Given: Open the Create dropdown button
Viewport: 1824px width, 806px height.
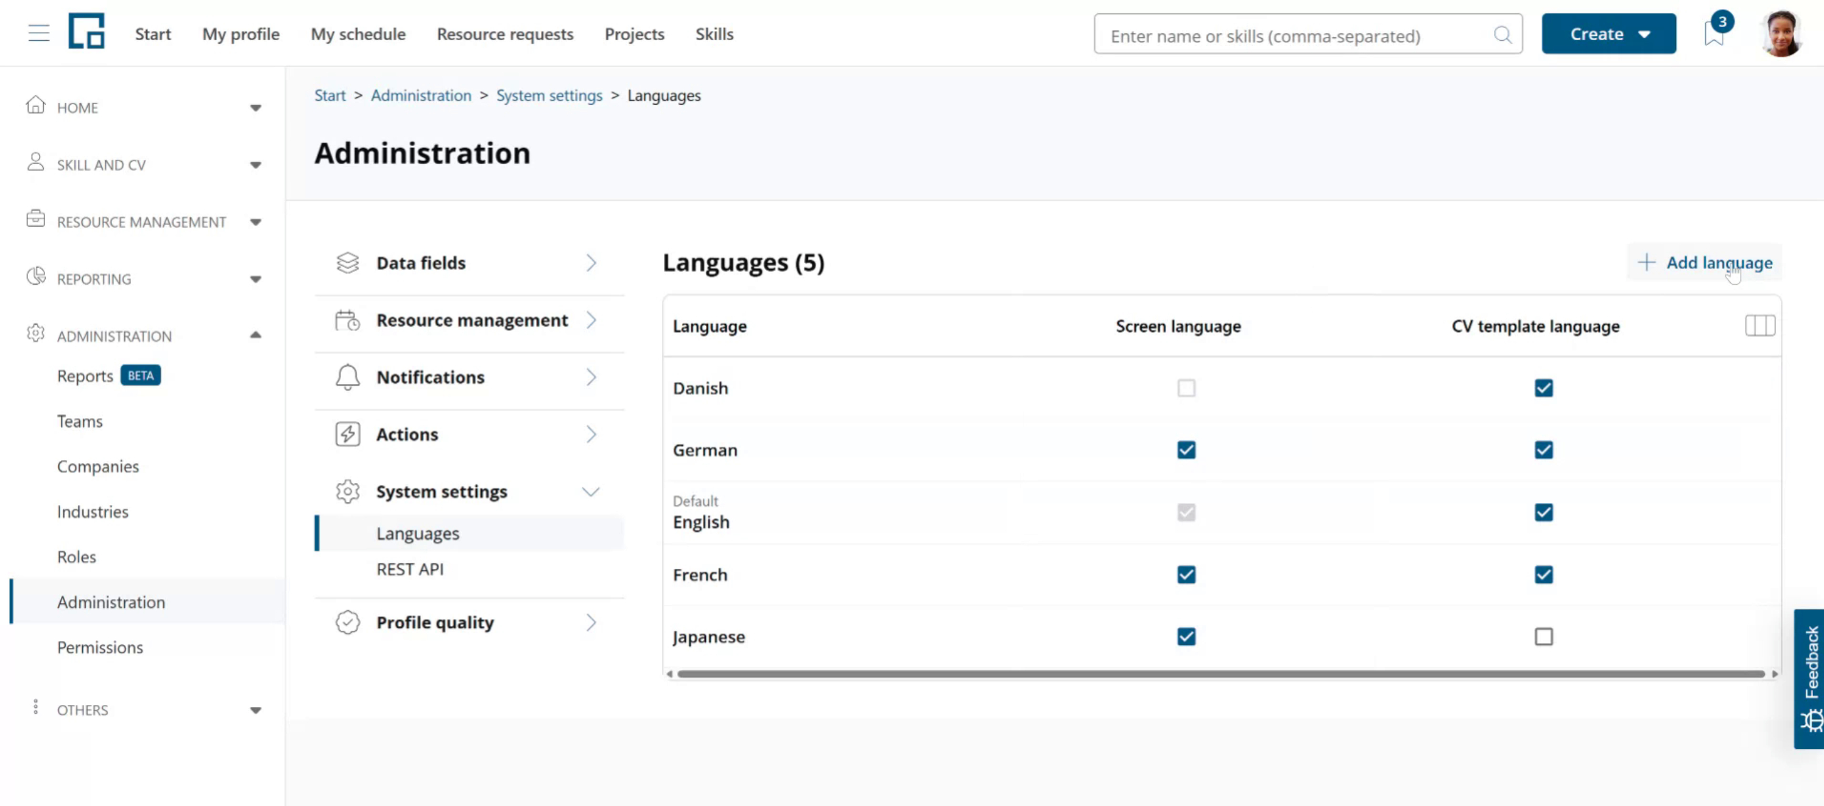Looking at the screenshot, I should 1609,33.
